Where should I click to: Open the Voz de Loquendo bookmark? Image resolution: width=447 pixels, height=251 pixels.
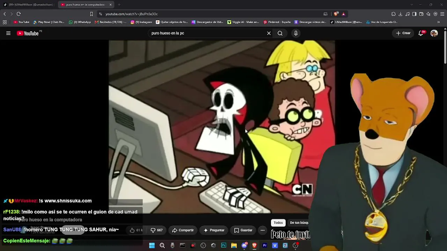click(382, 22)
